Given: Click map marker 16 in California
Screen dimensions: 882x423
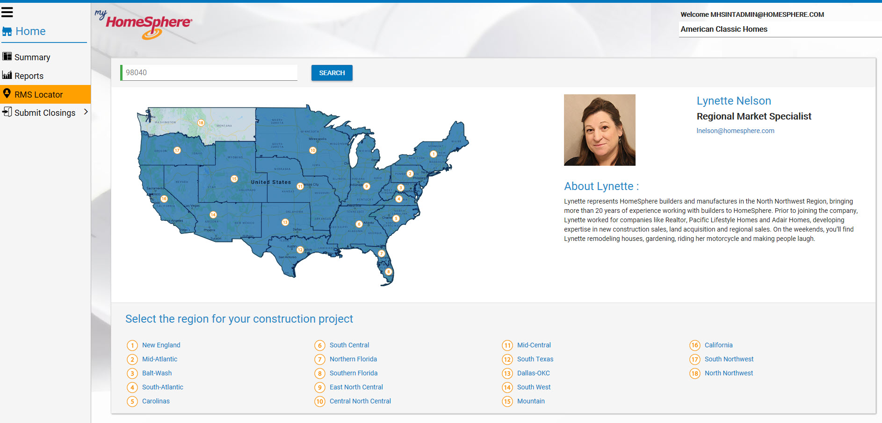Looking at the screenshot, I should click(x=164, y=199).
